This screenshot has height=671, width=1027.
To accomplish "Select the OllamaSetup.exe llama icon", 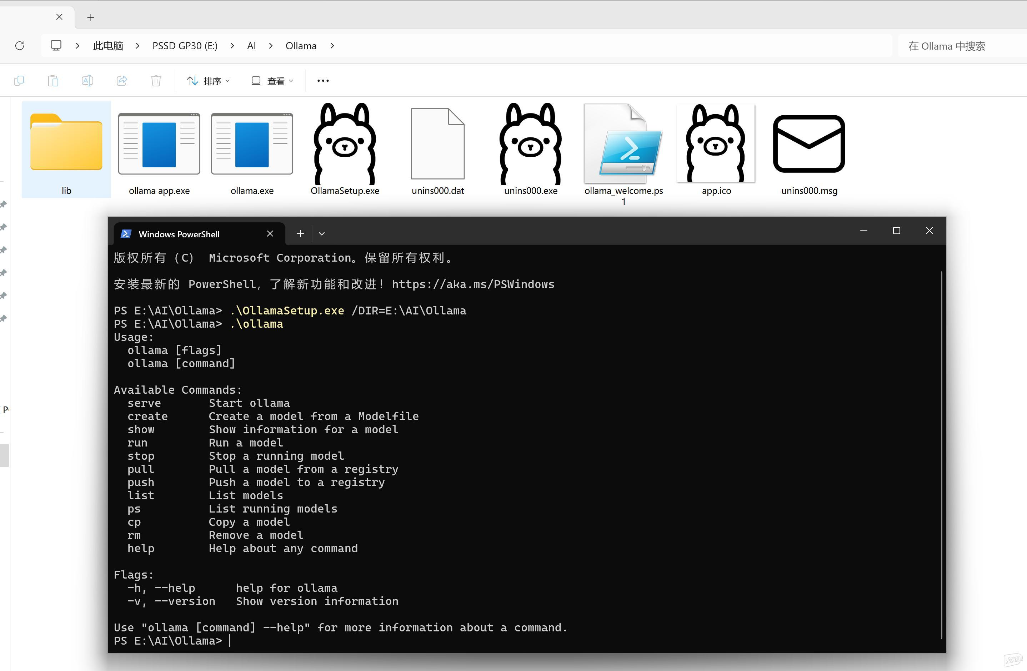I will coord(345,143).
